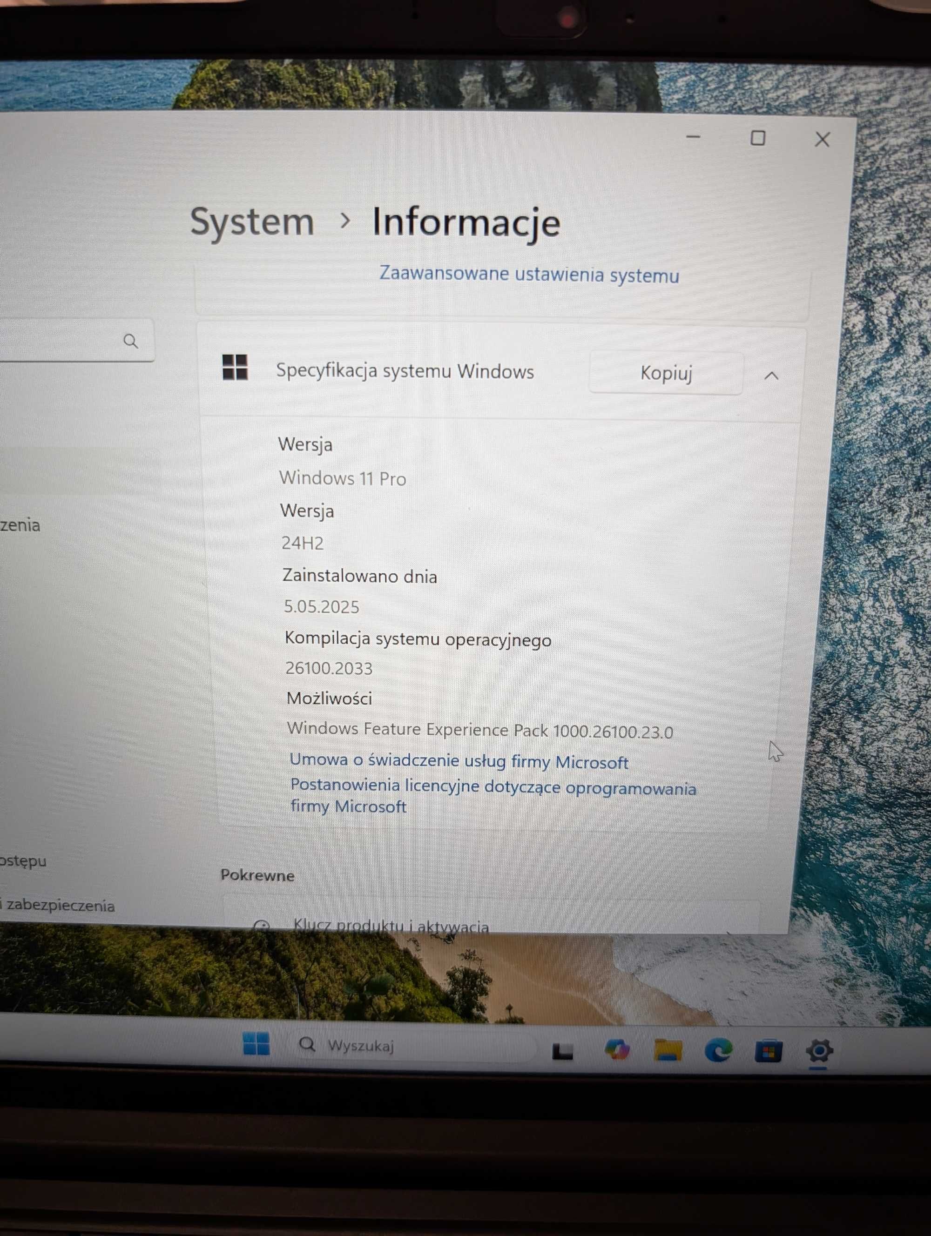
Task: Select install date '5.05.2025'
Action: click(x=321, y=607)
